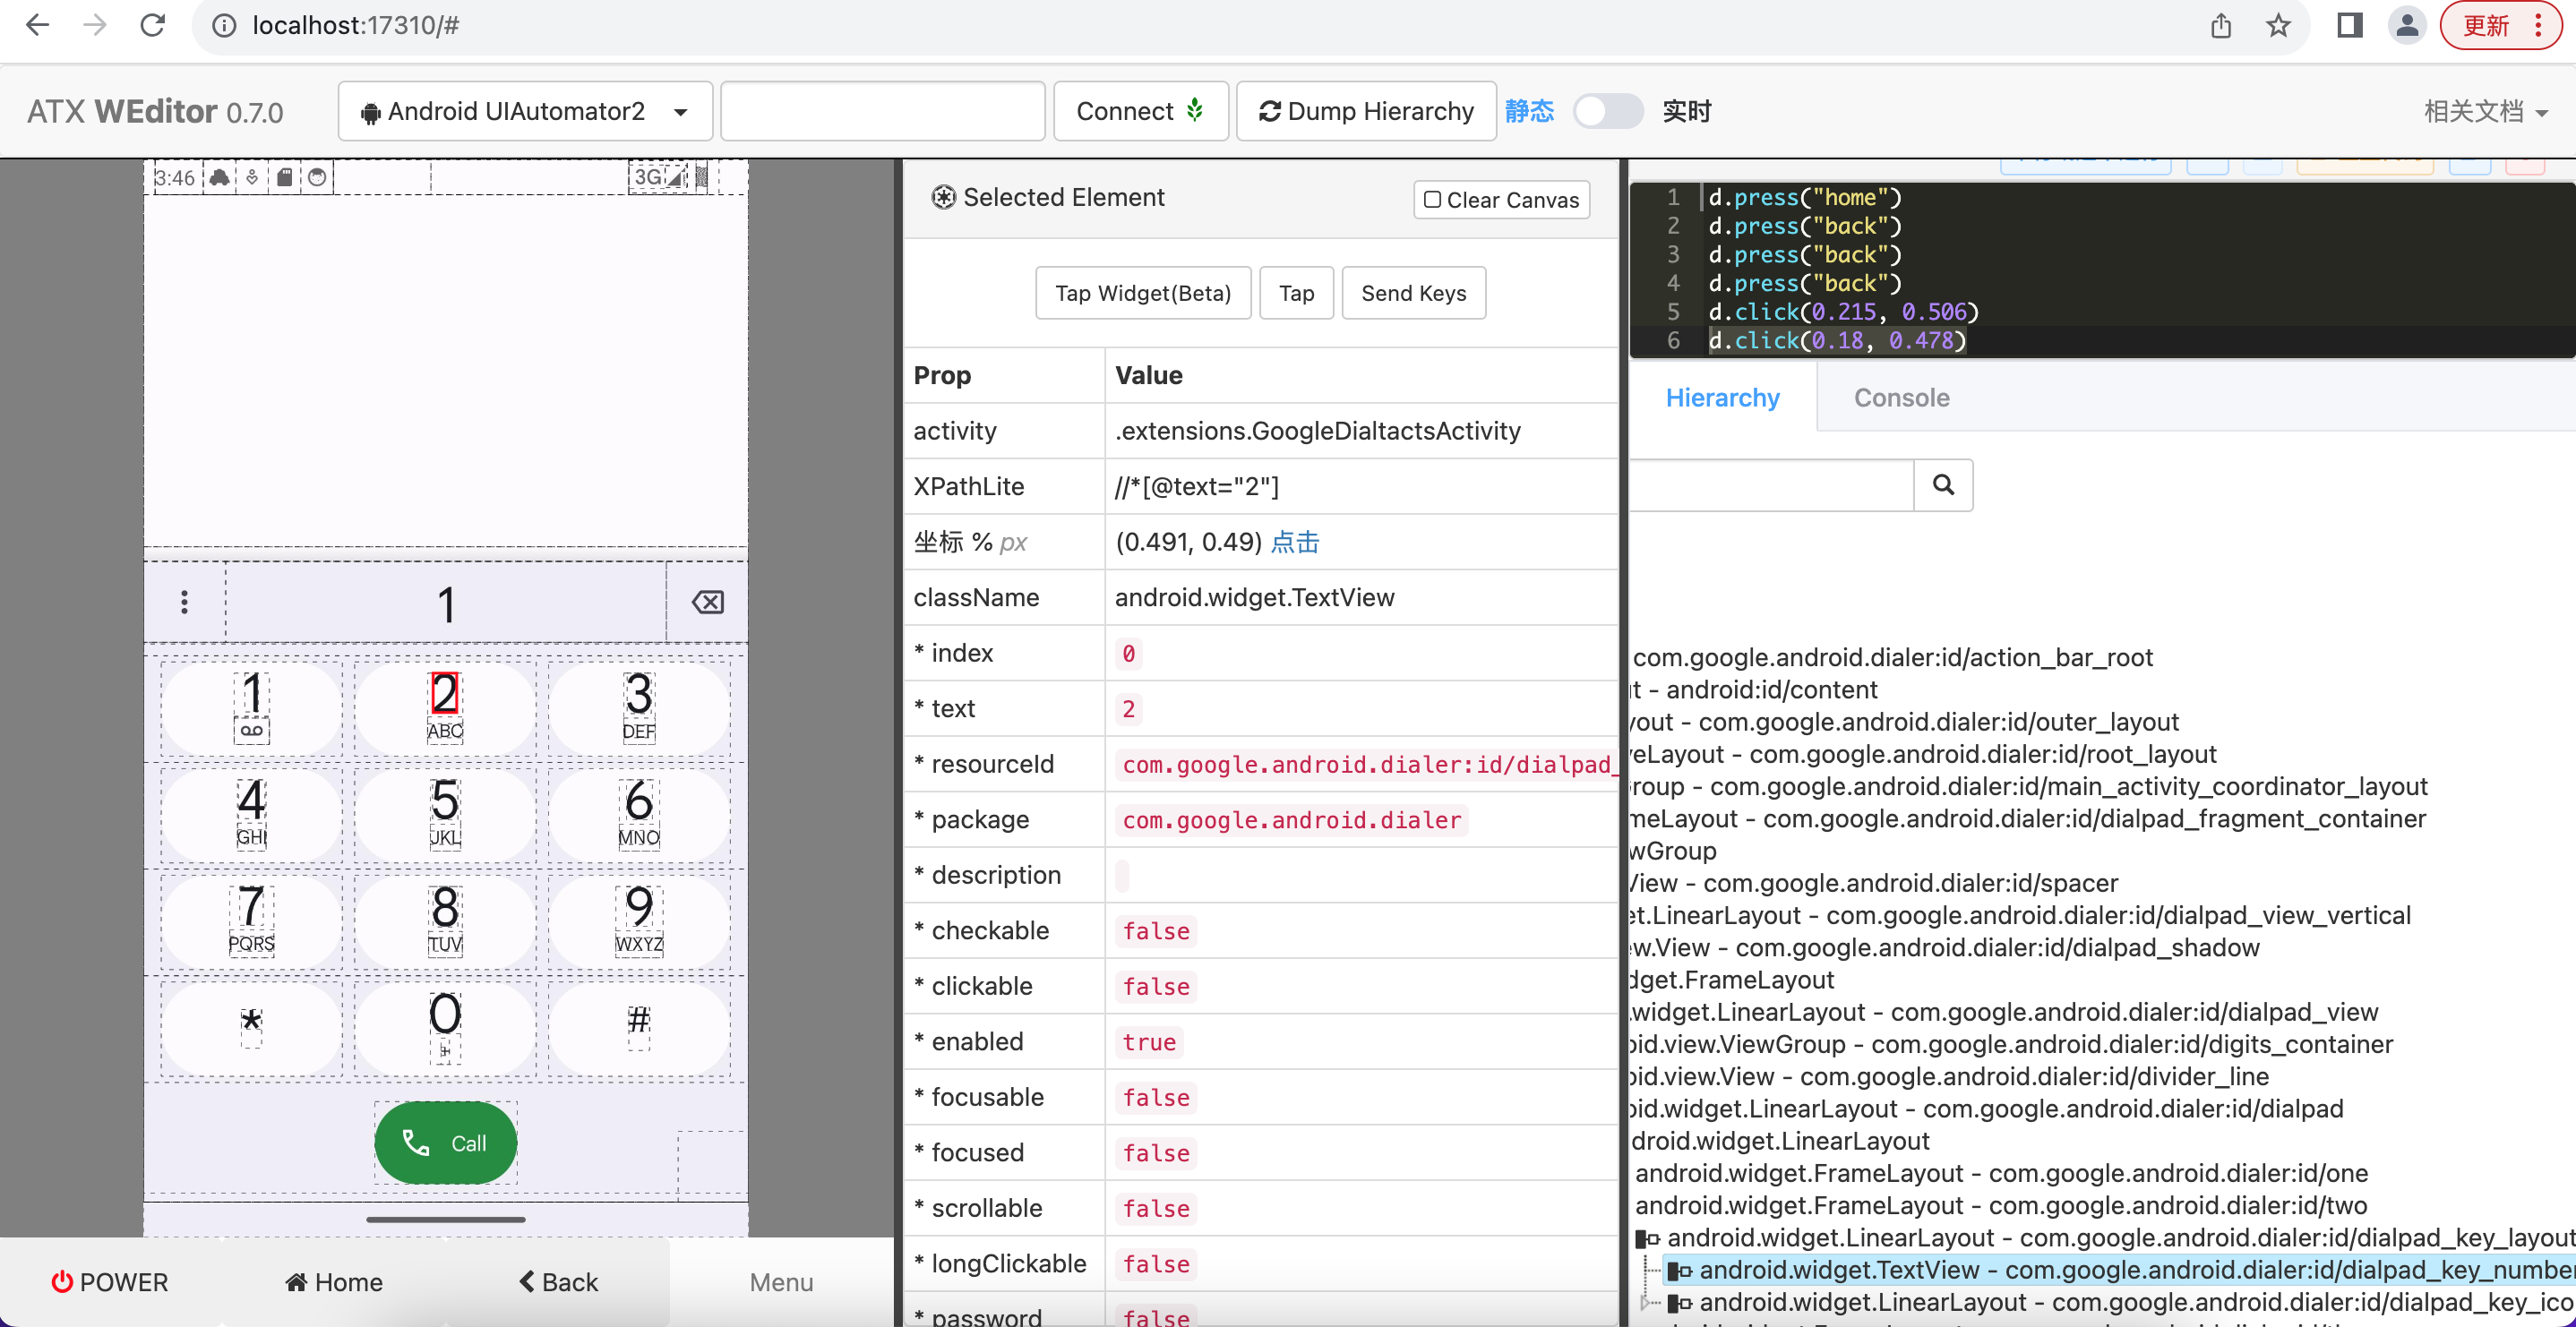Tick the Clear Canvas checkbox
The width and height of the screenshot is (2576, 1327).
tap(1432, 200)
